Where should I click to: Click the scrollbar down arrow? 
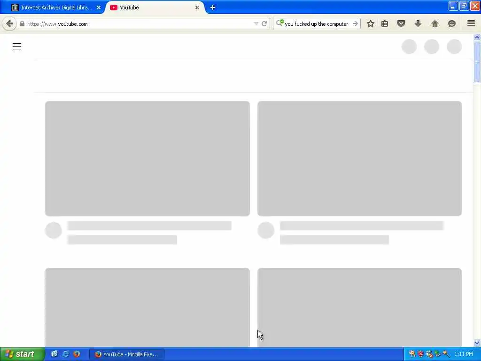point(477,343)
